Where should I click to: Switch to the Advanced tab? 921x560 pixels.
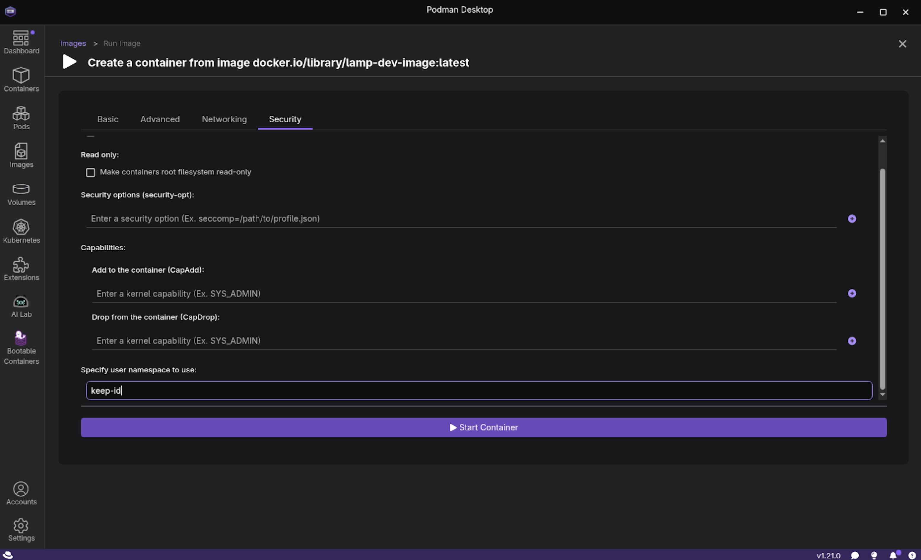(x=160, y=119)
